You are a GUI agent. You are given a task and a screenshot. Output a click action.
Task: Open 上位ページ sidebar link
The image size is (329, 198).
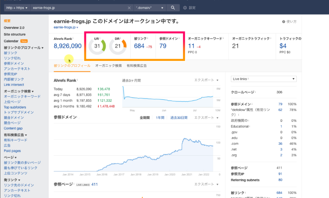pyautogui.click(x=12, y=102)
